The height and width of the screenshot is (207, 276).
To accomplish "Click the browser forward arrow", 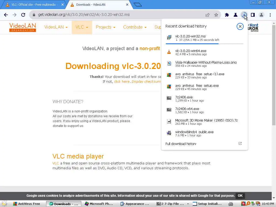I will pos(15,15).
